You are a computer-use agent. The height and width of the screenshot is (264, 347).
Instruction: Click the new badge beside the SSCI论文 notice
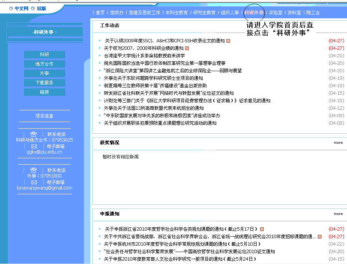click(228, 41)
